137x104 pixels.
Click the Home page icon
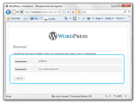(x=66, y=18)
